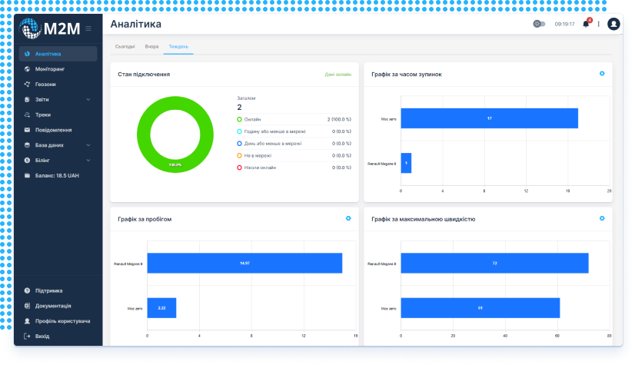Screen dimensions: 635x365
Task: Open settings gear on Графік за пробігом
Action: point(348,218)
